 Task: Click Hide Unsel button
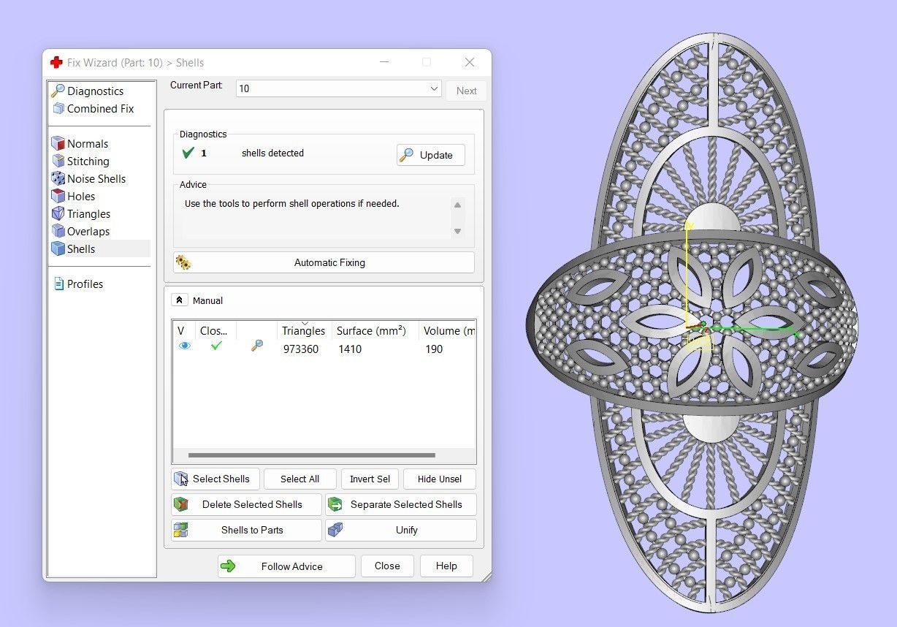pyautogui.click(x=440, y=479)
